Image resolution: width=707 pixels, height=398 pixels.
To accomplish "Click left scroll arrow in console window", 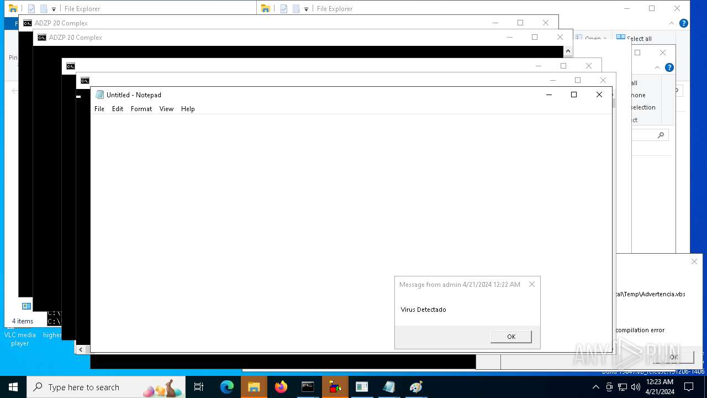I will click(81, 349).
